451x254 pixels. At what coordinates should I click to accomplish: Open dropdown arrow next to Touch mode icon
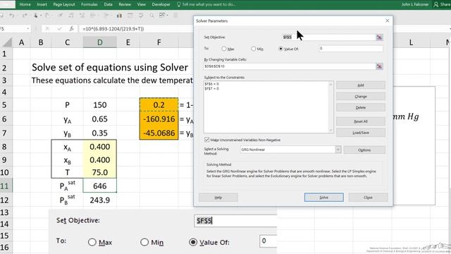point(41,16)
